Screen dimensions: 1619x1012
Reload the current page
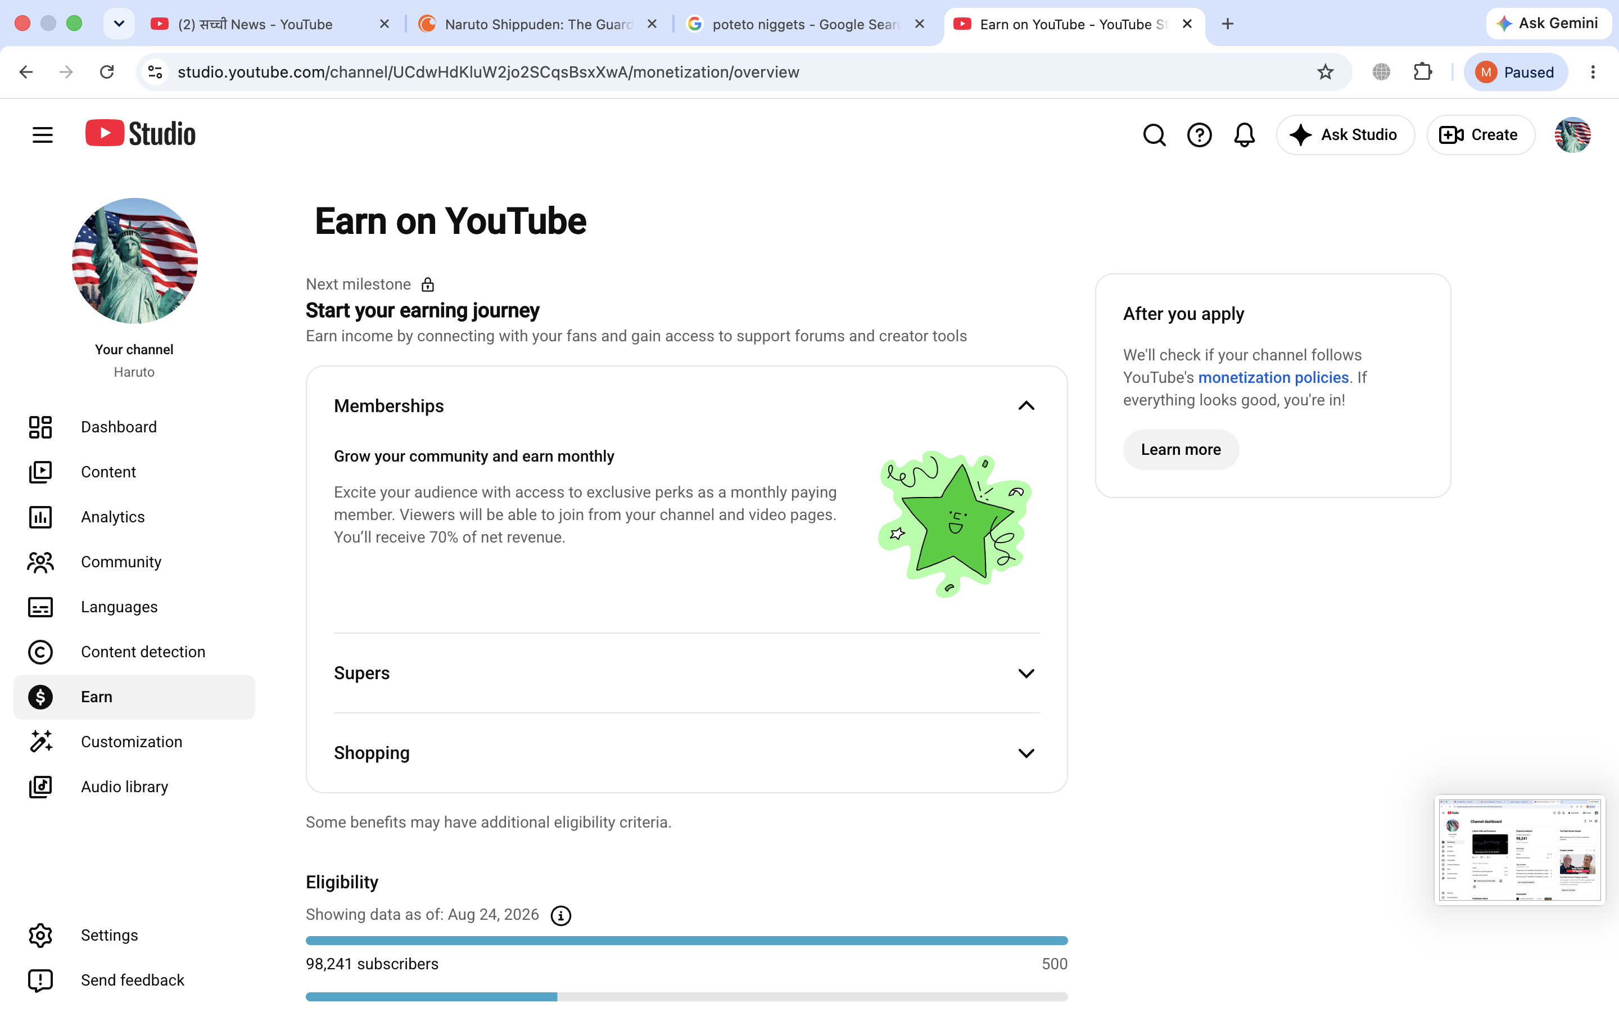[106, 71]
